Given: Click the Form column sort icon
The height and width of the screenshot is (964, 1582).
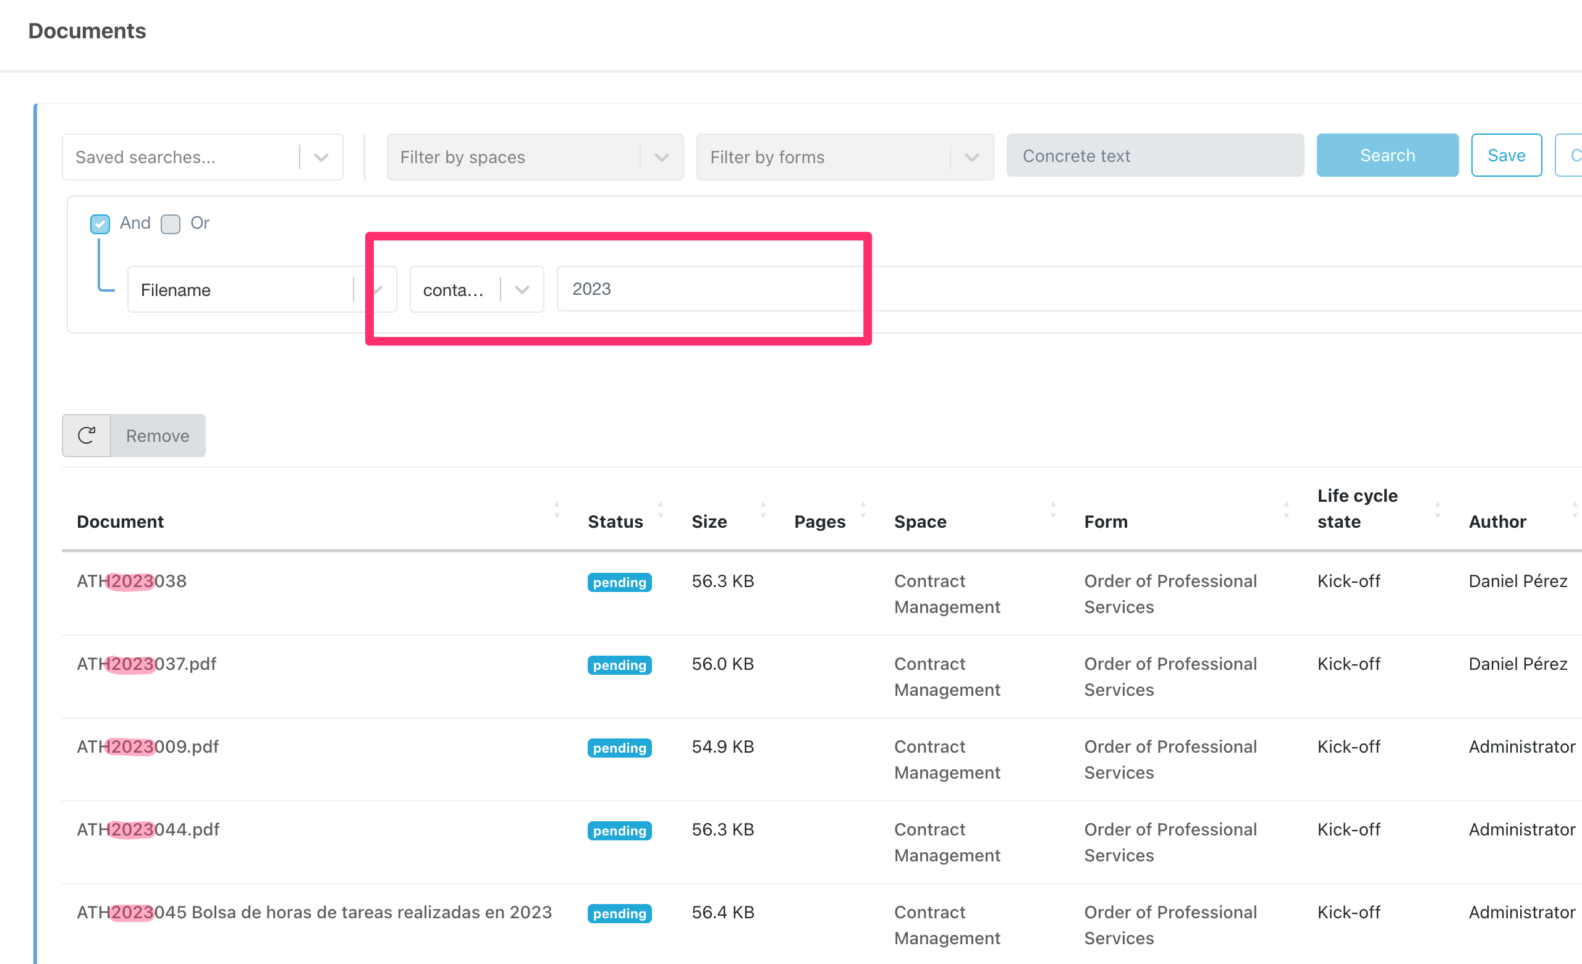Looking at the screenshot, I should 1286,510.
